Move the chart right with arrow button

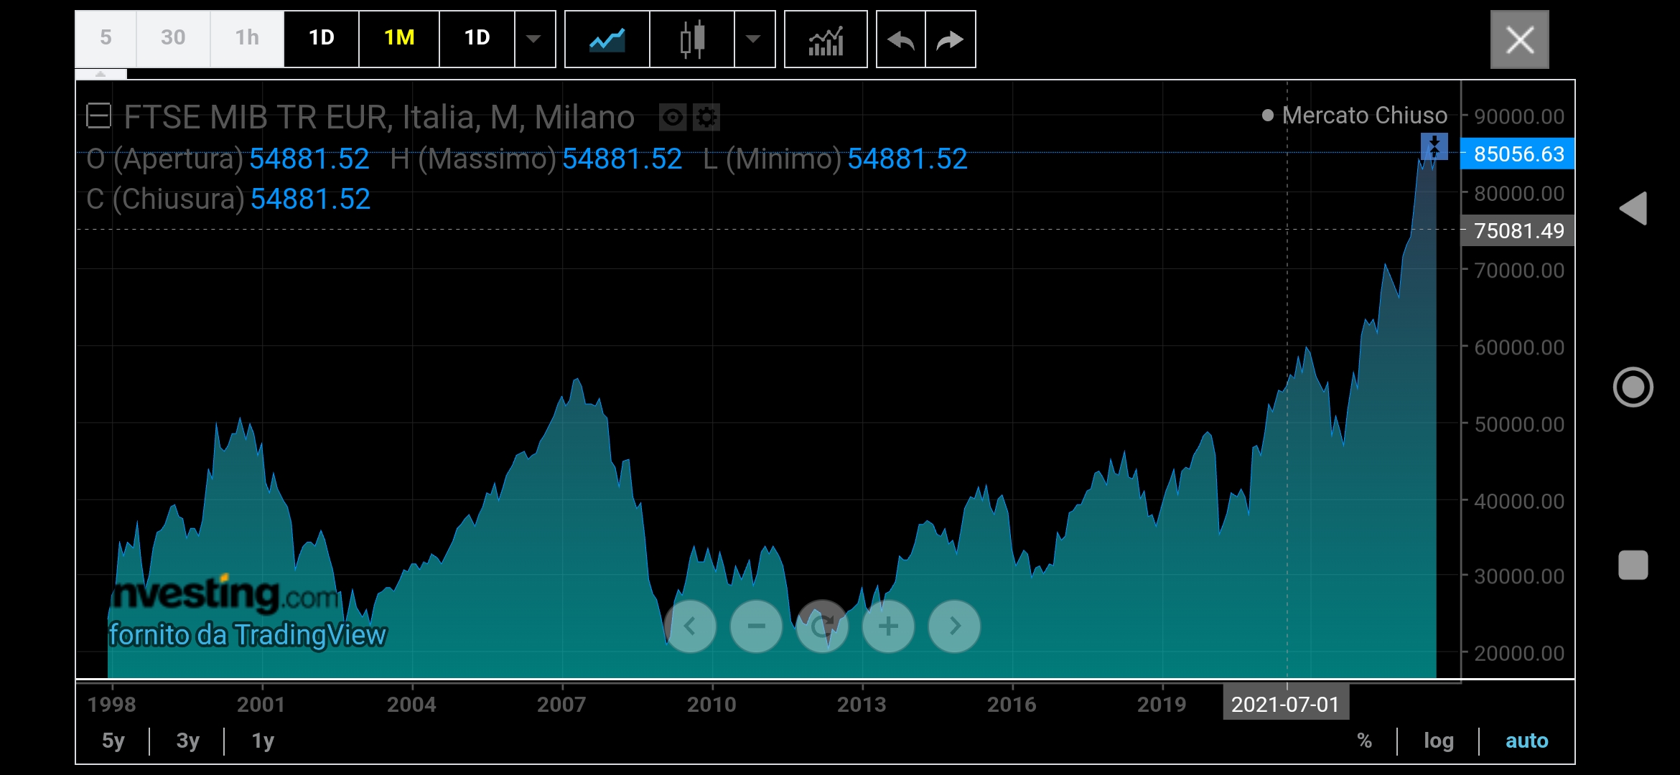(954, 626)
